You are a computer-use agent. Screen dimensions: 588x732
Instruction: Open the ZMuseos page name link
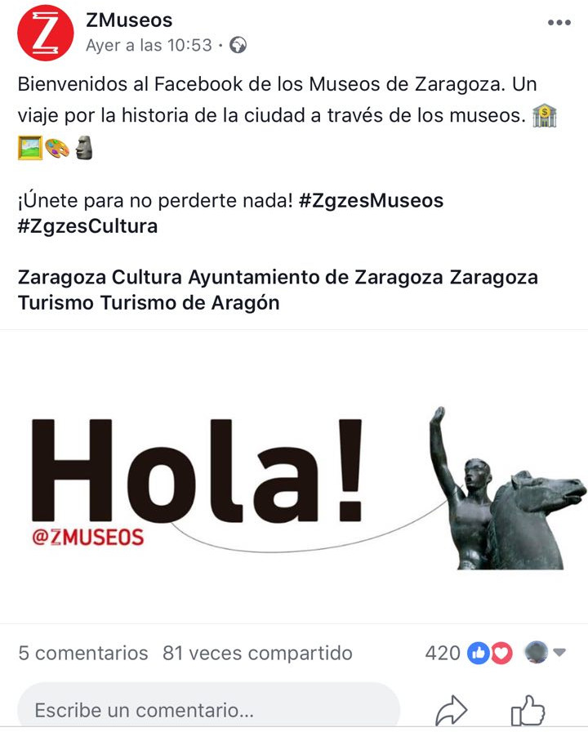click(129, 20)
